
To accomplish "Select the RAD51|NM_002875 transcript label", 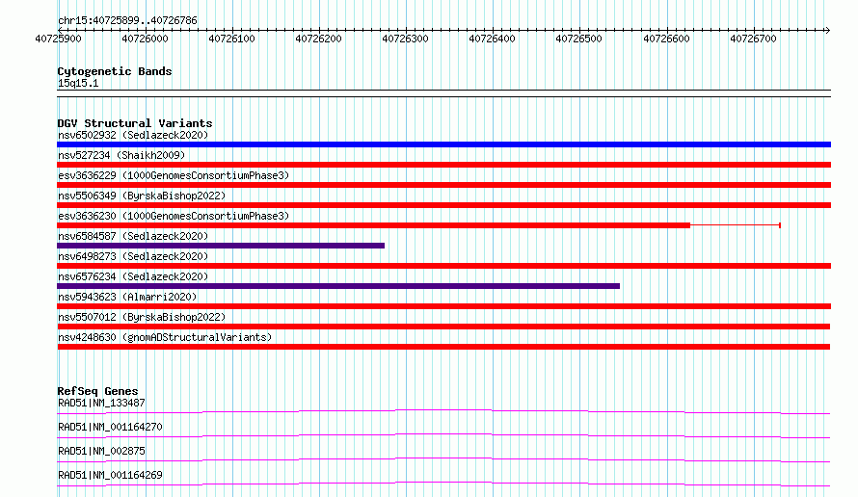I will (101, 451).
